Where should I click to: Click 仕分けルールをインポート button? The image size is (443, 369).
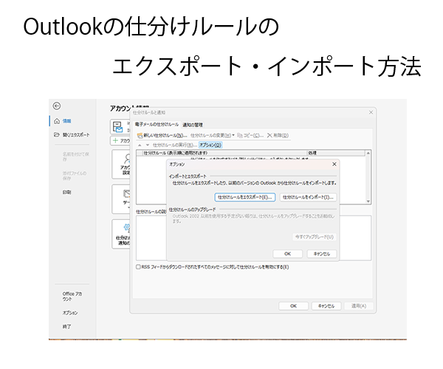pos(307,197)
